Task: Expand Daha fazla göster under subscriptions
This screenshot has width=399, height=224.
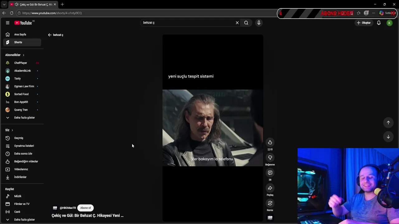Action: pyautogui.click(x=22, y=118)
